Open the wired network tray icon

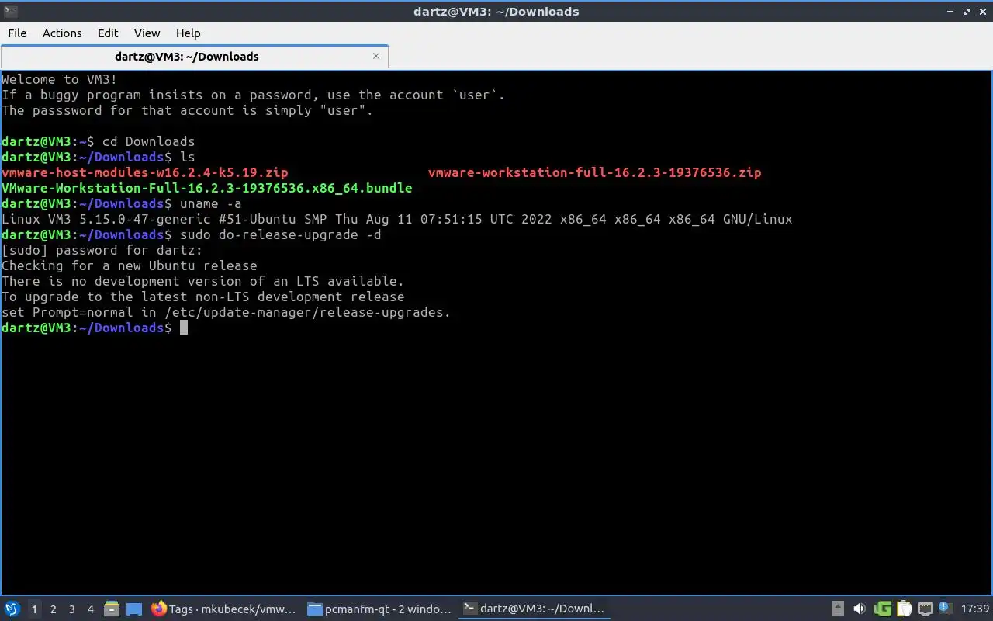(x=925, y=609)
